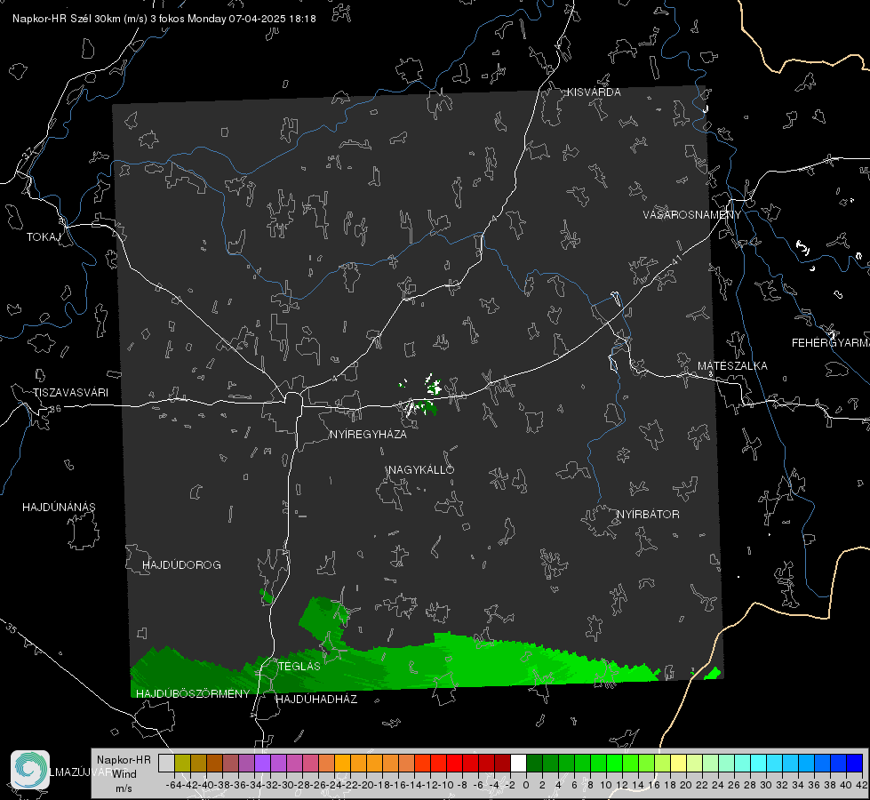The image size is (870, 800).
Task: Click the tiny green echo south of Hajdúdorog label
Action: click(267, 596)
